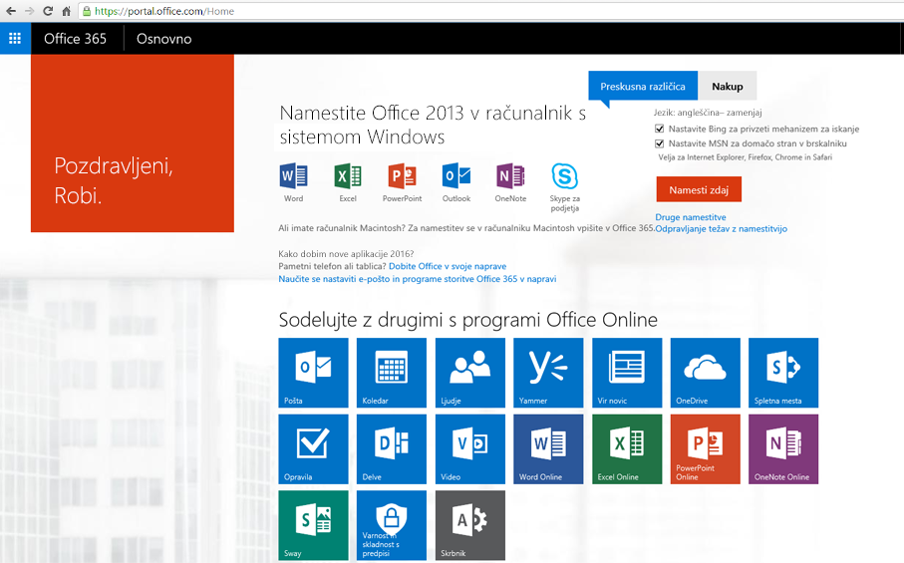Open Odpravljanje težav z namestitvijo link
The width and height of the screenshot is (904, 563).
(722, 229)
